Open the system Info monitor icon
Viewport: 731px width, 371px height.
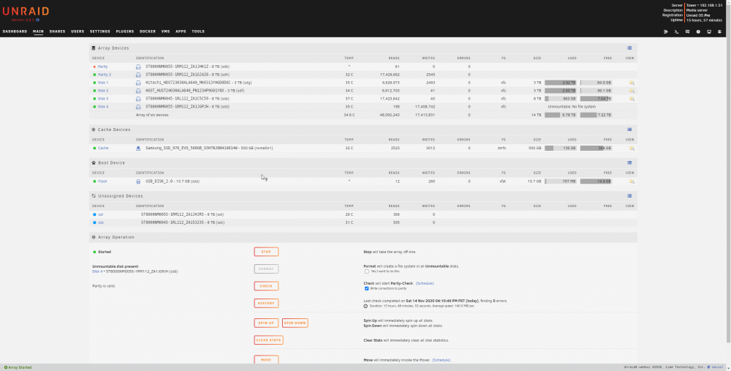pos(709,31)
